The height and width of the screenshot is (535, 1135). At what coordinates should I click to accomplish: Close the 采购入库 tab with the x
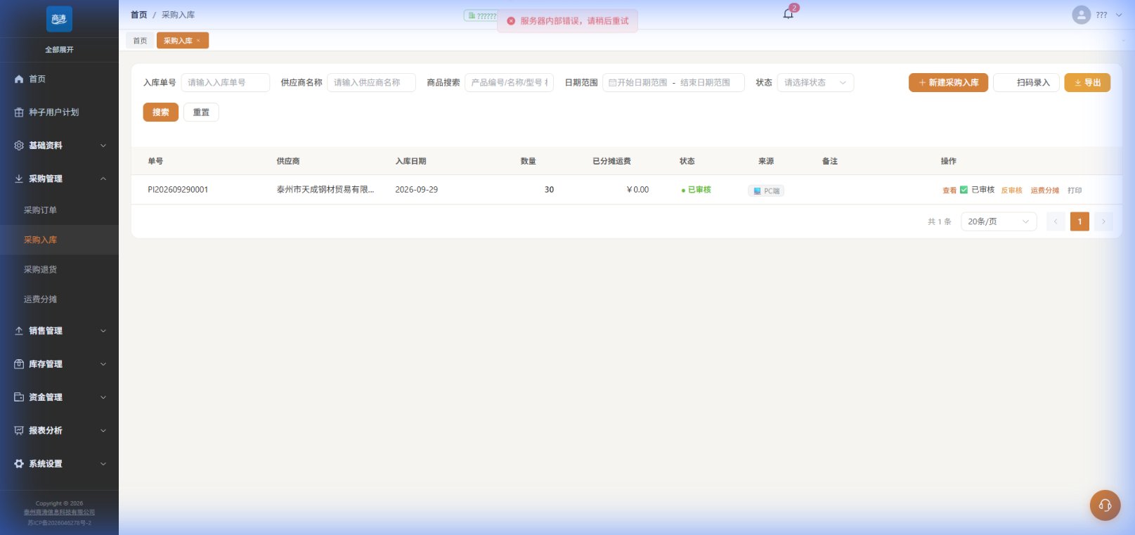click(x=198, y=41)
